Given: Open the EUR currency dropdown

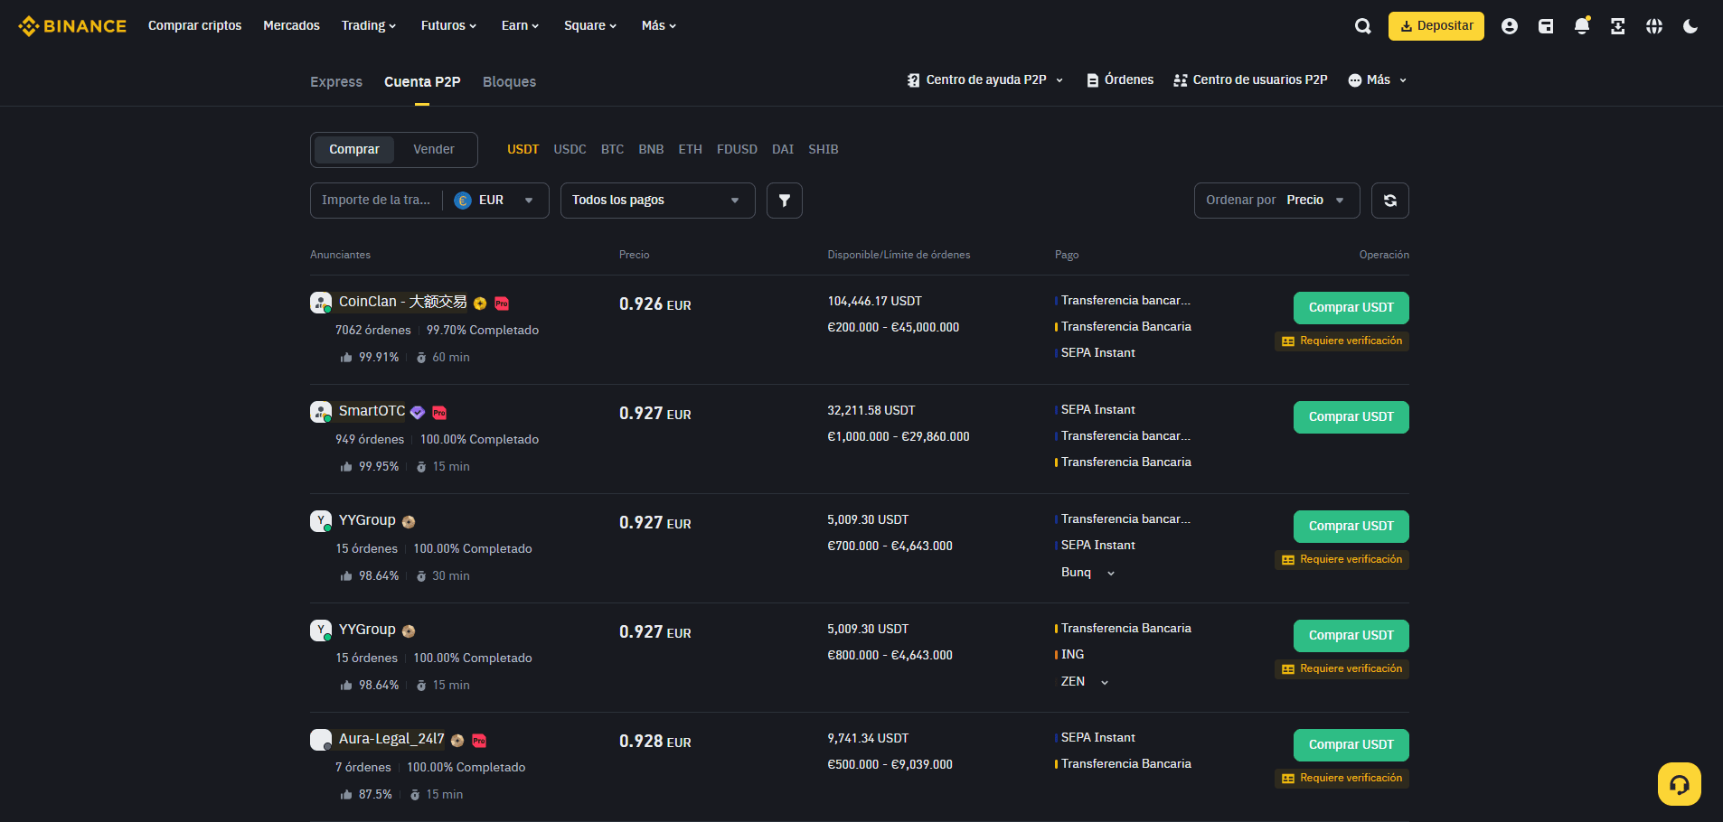Looking at the screenshot, I should pyautogui.click(x=495, y=201).
